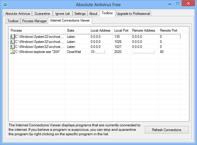Click Listen state in port 135 row
197x145 pixels.
[x=71, y=37]
